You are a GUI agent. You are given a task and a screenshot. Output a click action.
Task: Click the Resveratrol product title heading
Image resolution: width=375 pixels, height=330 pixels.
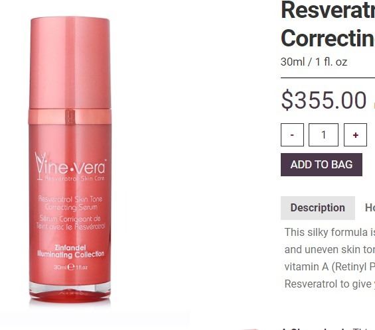[x=328, y=25]
